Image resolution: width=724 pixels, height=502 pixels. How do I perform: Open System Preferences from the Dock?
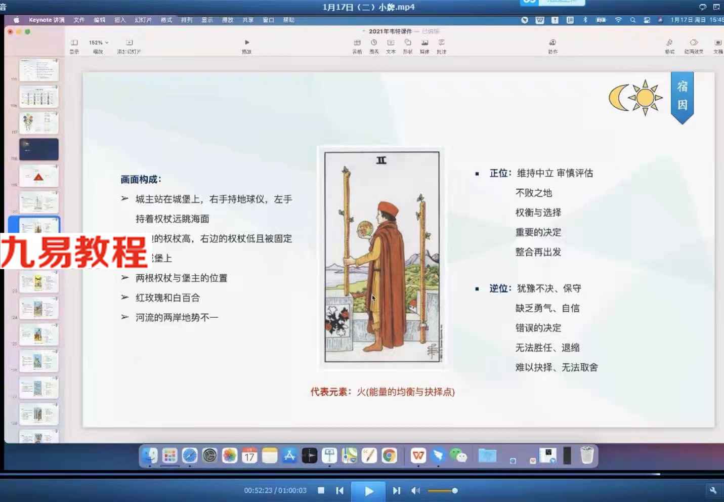coord(209,455)
